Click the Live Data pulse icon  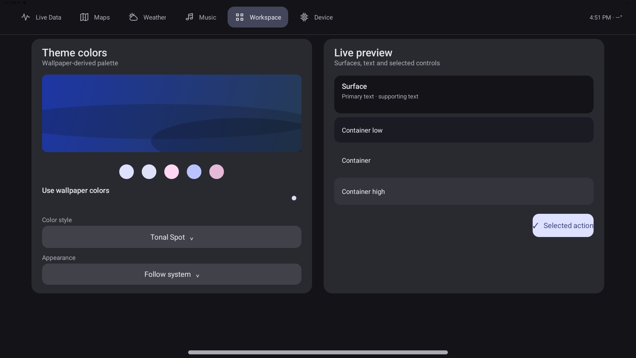coord(26,17)
